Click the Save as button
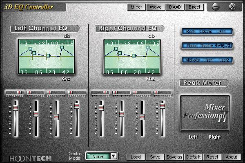The width and height of the screenshot is (245, 163). coord(174,157)
